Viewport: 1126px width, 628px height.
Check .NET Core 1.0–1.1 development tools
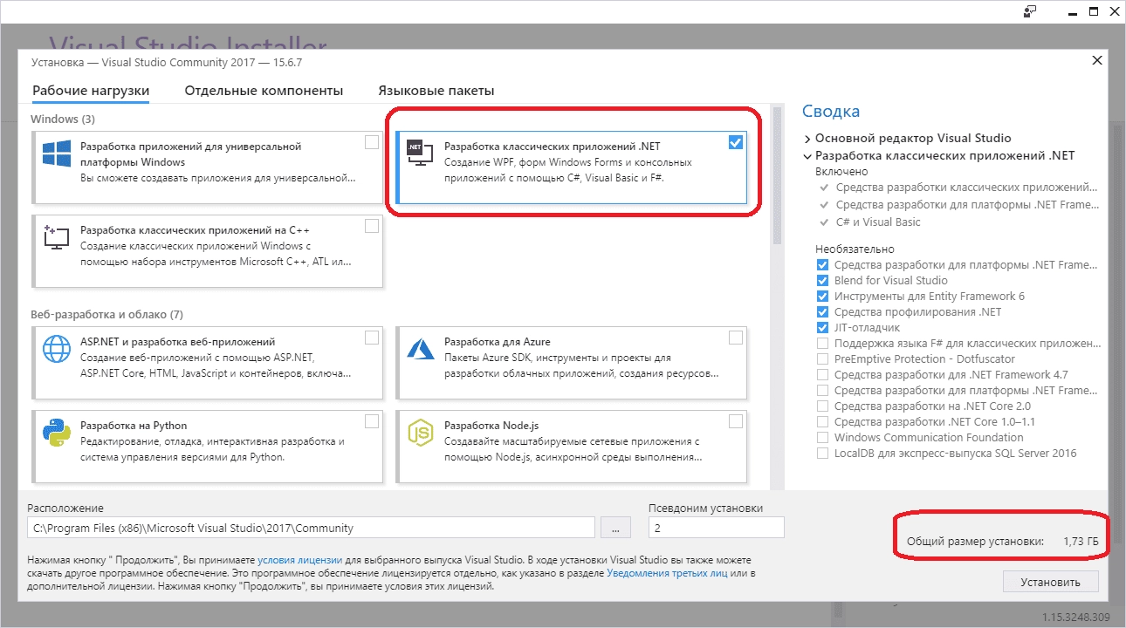(x=822, y=422)
